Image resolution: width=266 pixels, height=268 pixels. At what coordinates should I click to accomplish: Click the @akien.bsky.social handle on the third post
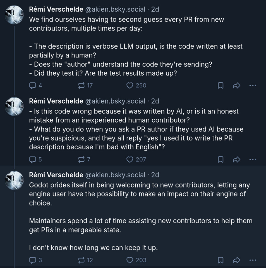coord(115,175)
